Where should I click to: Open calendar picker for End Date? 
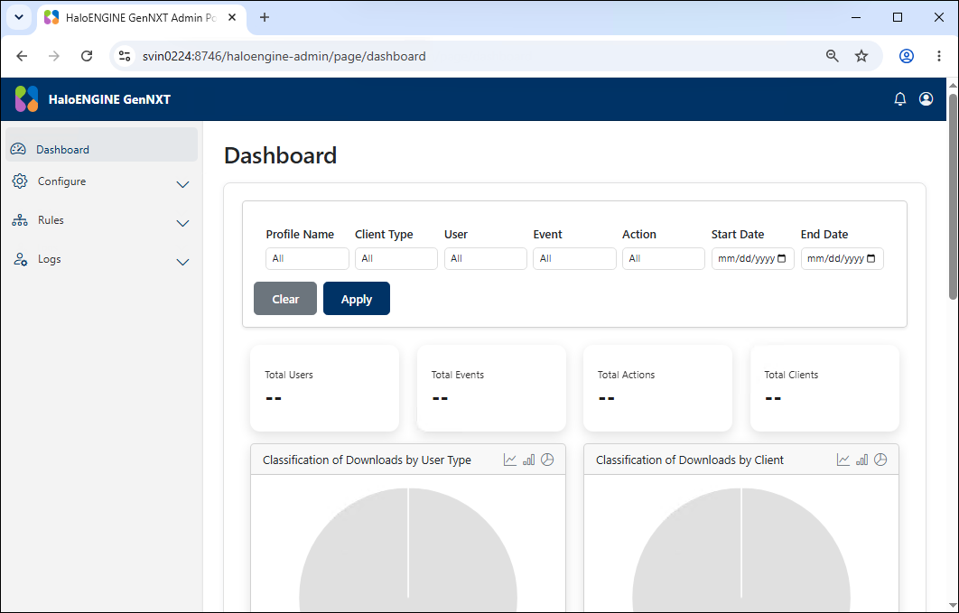(x=871, y=258)
